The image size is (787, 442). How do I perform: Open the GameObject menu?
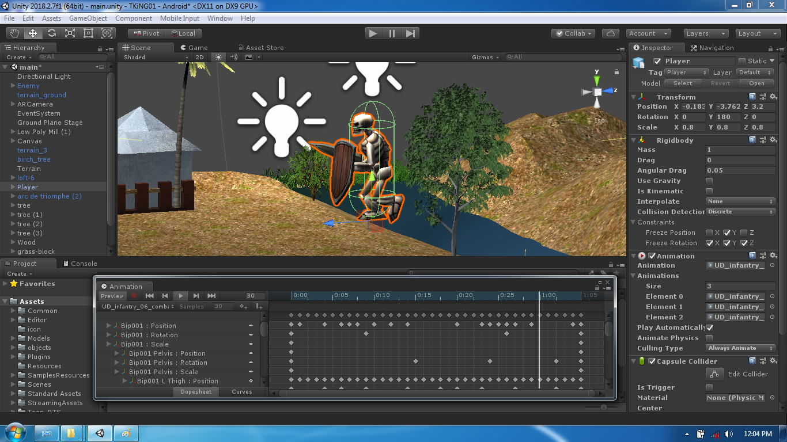88,18
